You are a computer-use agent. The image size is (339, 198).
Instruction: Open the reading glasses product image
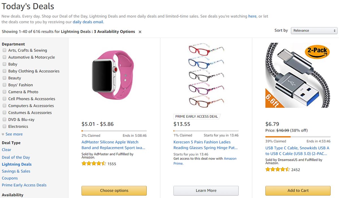(x=206, y=75)
